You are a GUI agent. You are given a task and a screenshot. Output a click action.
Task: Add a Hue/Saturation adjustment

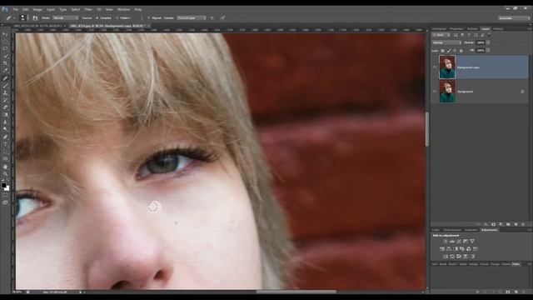coord(442,248)
